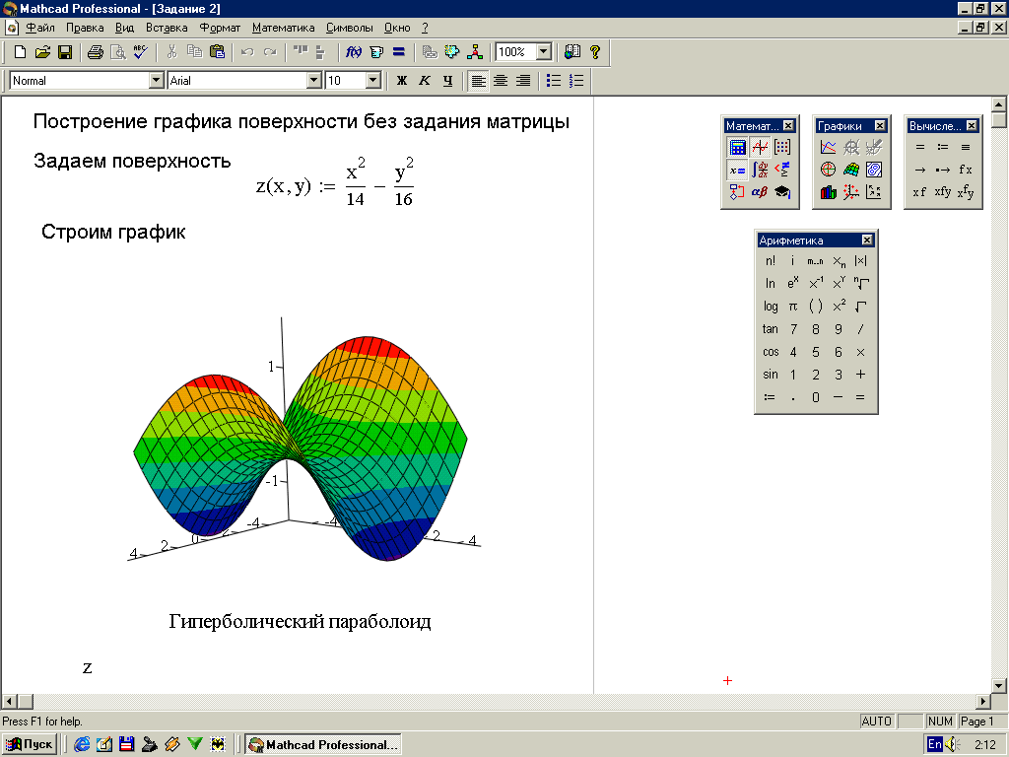Select the hyperbolic paraboloid surface plot
The height and width of the screenshot is (757, 1009).
[x=301, y=446]
